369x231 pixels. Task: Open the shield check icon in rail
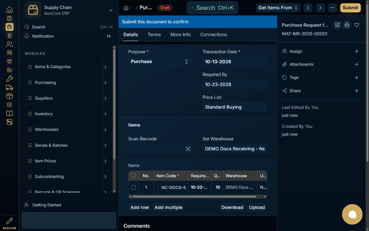(9, 105)
